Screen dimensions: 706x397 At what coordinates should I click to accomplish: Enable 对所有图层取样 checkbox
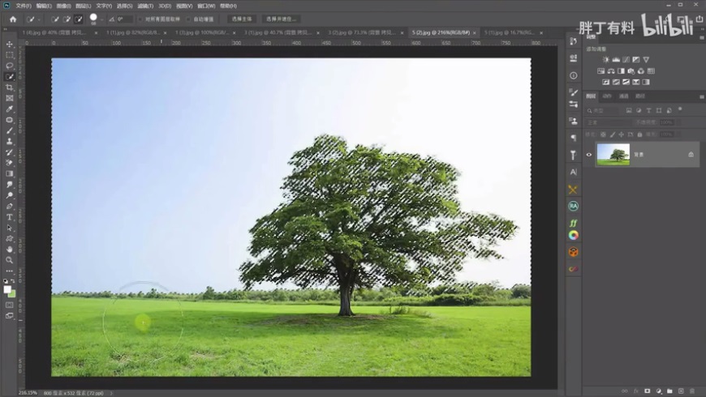pyautogui.click(x=139, y=19)
